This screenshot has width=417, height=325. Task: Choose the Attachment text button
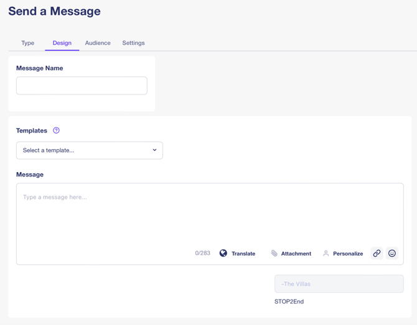pyautogui.click(x=296, y=254)
